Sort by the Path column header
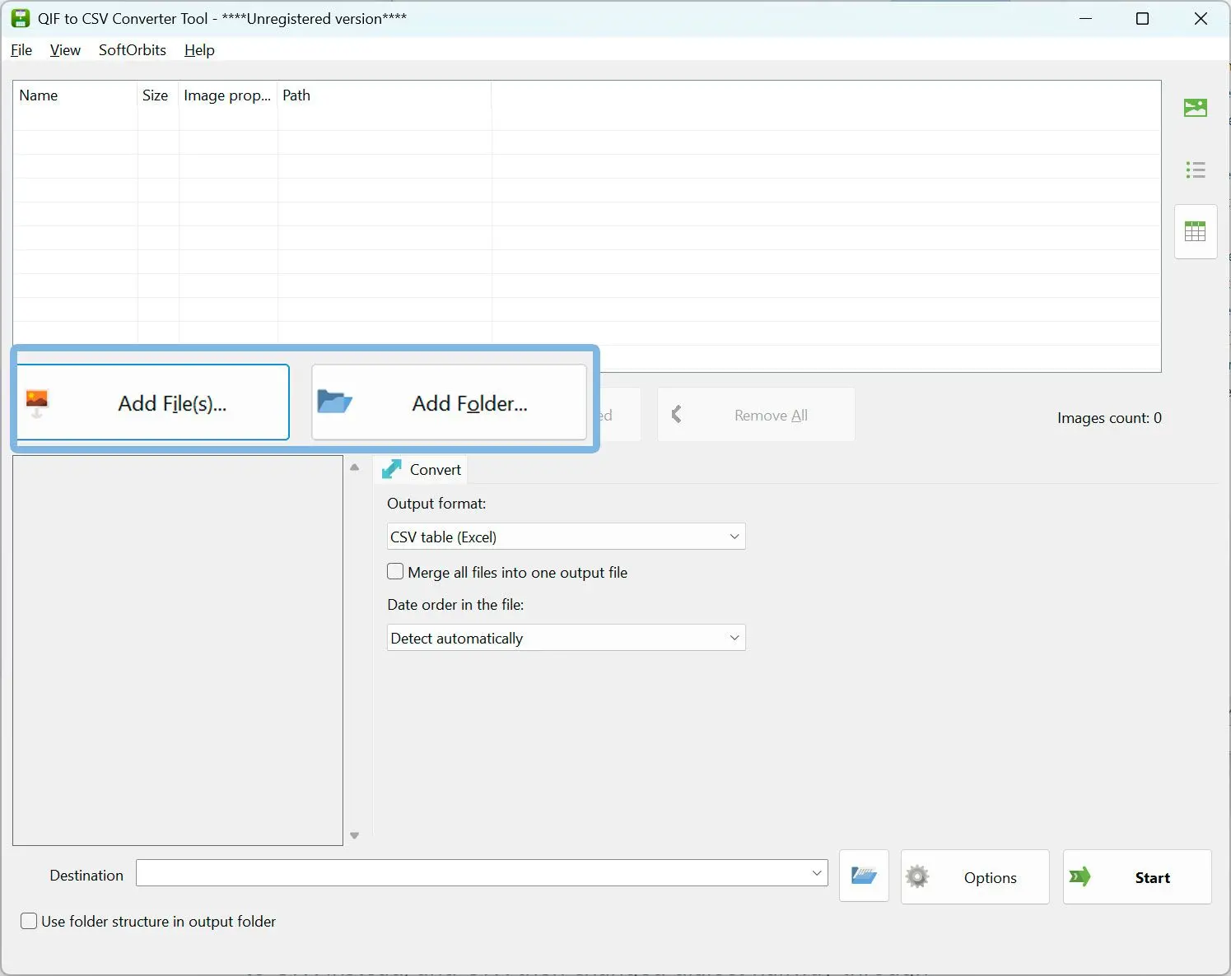1231x976 pixels. 385,95
